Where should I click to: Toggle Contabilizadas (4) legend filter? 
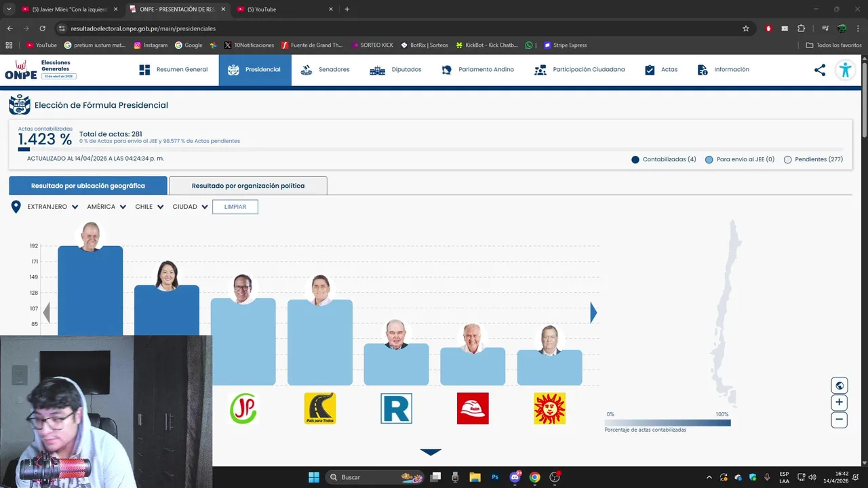(664, 159)
